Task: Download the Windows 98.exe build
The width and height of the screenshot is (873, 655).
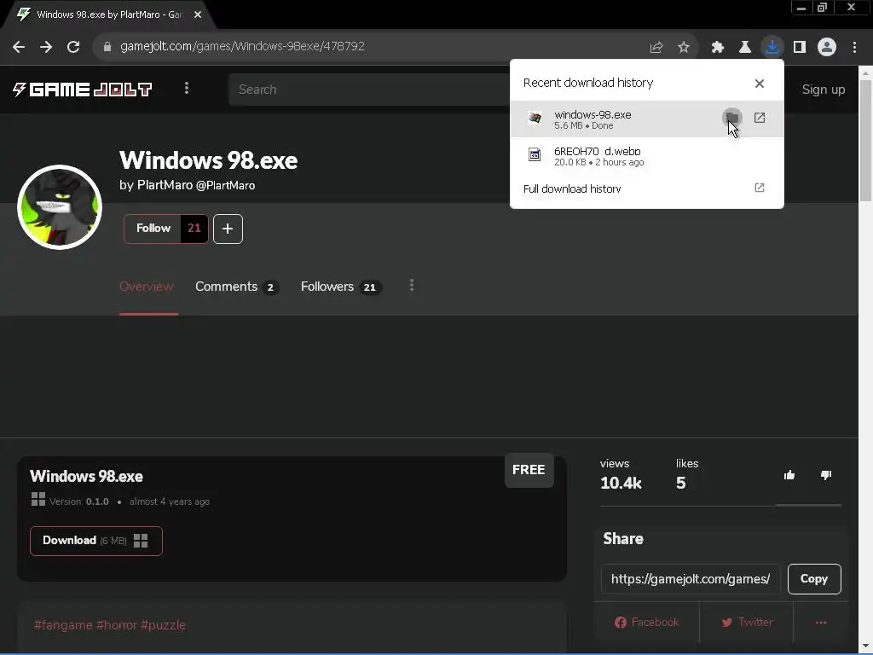Action: point(95,541)
